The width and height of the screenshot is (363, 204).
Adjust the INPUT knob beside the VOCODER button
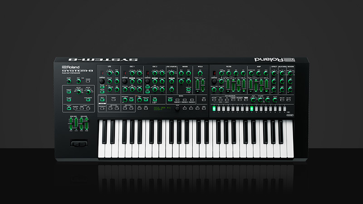78,81
